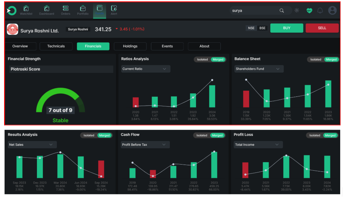Expand the Shareholders Fund dropdown
346x199 pixels.
point(259,69)
